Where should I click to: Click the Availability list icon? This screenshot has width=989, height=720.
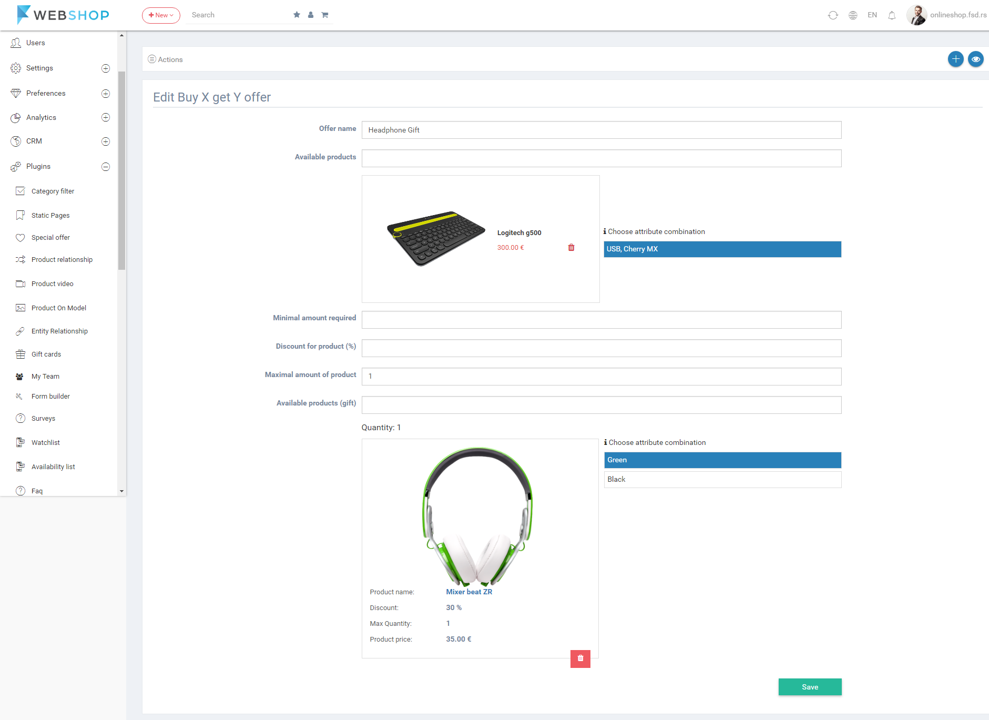(x=21, y=467)
